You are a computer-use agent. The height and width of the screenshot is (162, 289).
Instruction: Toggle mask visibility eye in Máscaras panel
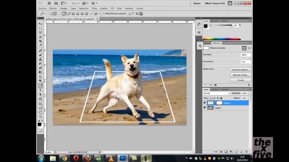215,85
